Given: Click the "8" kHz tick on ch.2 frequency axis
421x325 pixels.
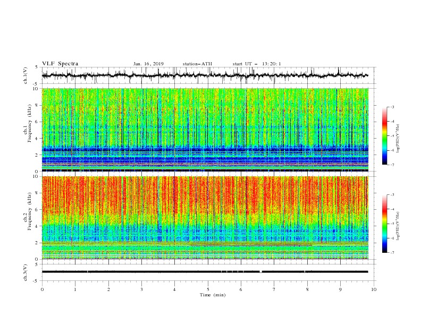Looking at the screenshot, I should pos(37,193).
